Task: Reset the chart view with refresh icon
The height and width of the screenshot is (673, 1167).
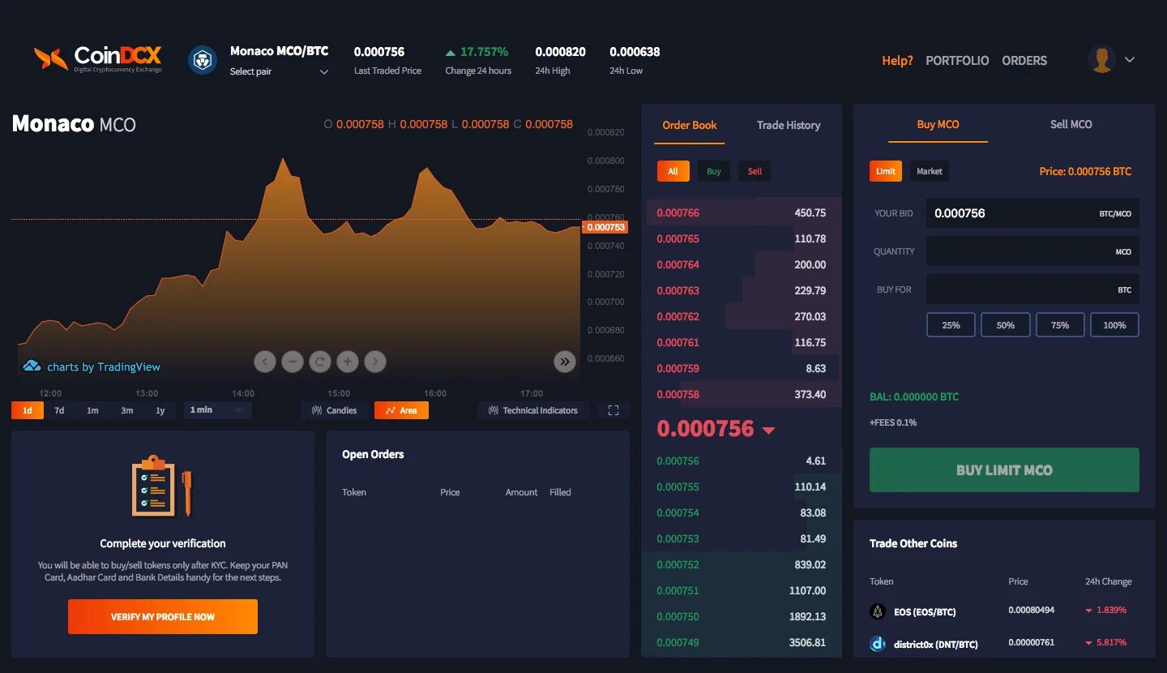Action: pyautogui.click(x=320, y=362)
